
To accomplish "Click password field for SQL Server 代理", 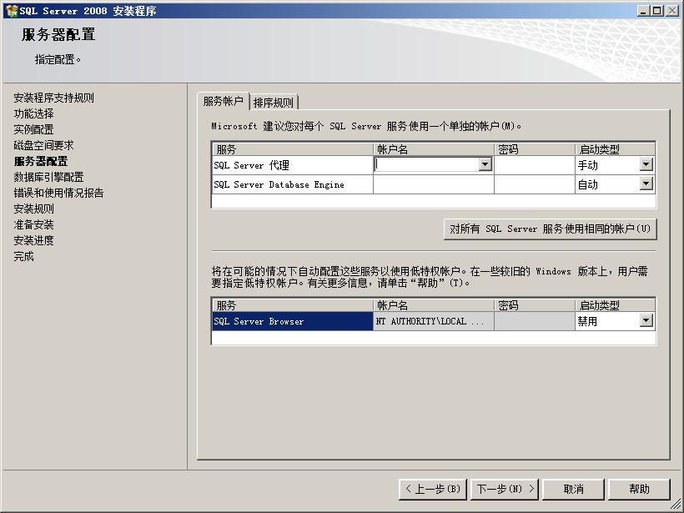I will 534,165.
